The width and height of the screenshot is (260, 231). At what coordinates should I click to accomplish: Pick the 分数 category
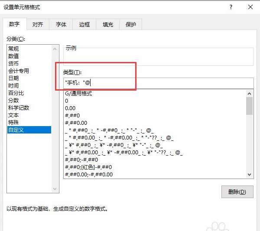point(29,100)
